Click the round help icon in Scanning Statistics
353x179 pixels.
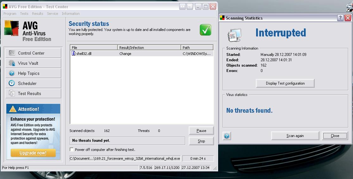click(x=227, y=136)
